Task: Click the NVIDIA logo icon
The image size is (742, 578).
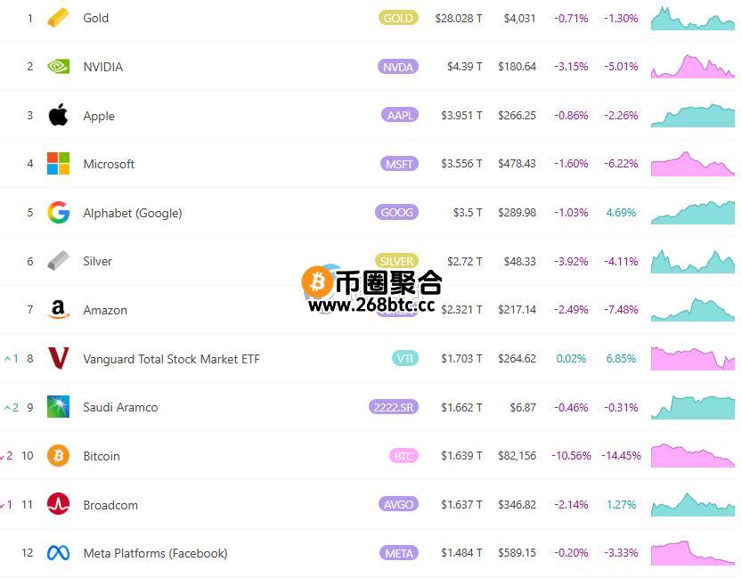Action: coord(58,67)
